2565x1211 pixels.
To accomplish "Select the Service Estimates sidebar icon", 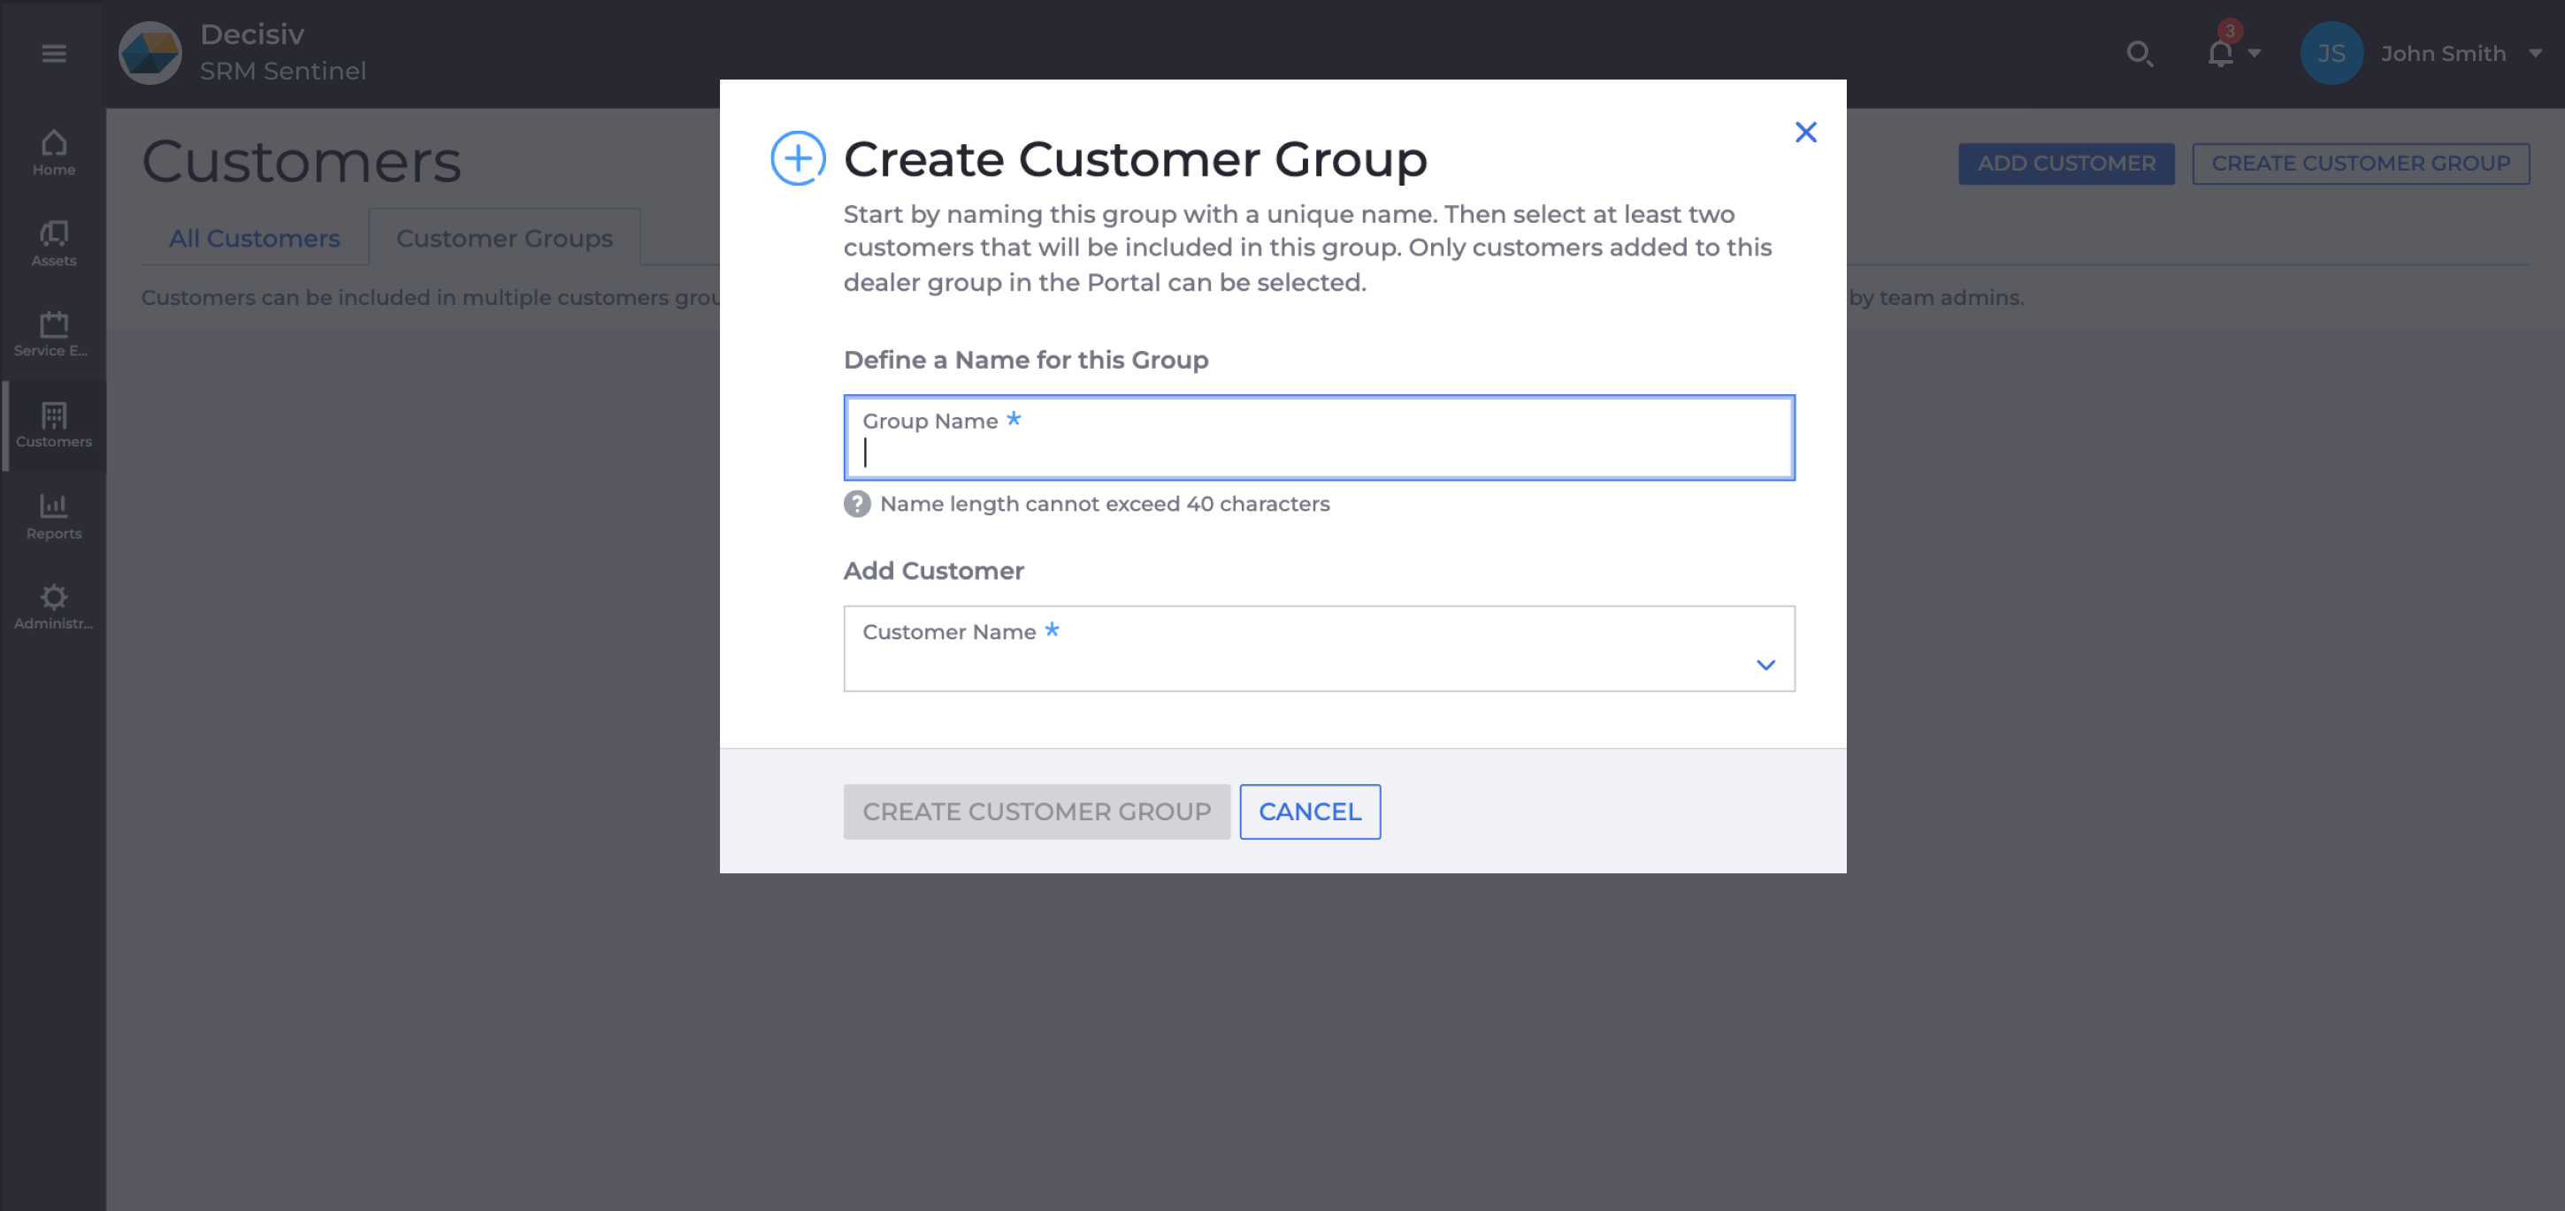I will tap(54, 331).
